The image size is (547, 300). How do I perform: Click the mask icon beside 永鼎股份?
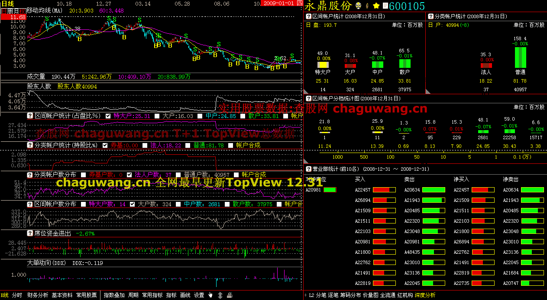359,6
